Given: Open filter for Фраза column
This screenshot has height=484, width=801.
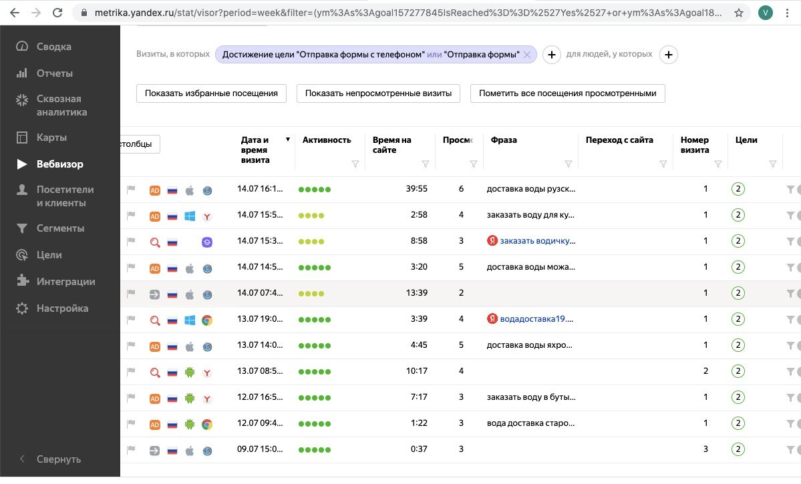Looking at the screenshot, I should click(568, 164).
